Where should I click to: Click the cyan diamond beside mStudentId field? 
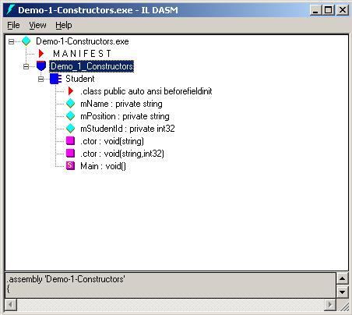tap(70, 129)
